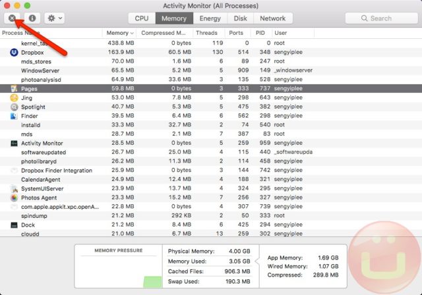Select the WindowServer process row
The image size is (422, 295).
coord(211,70)
